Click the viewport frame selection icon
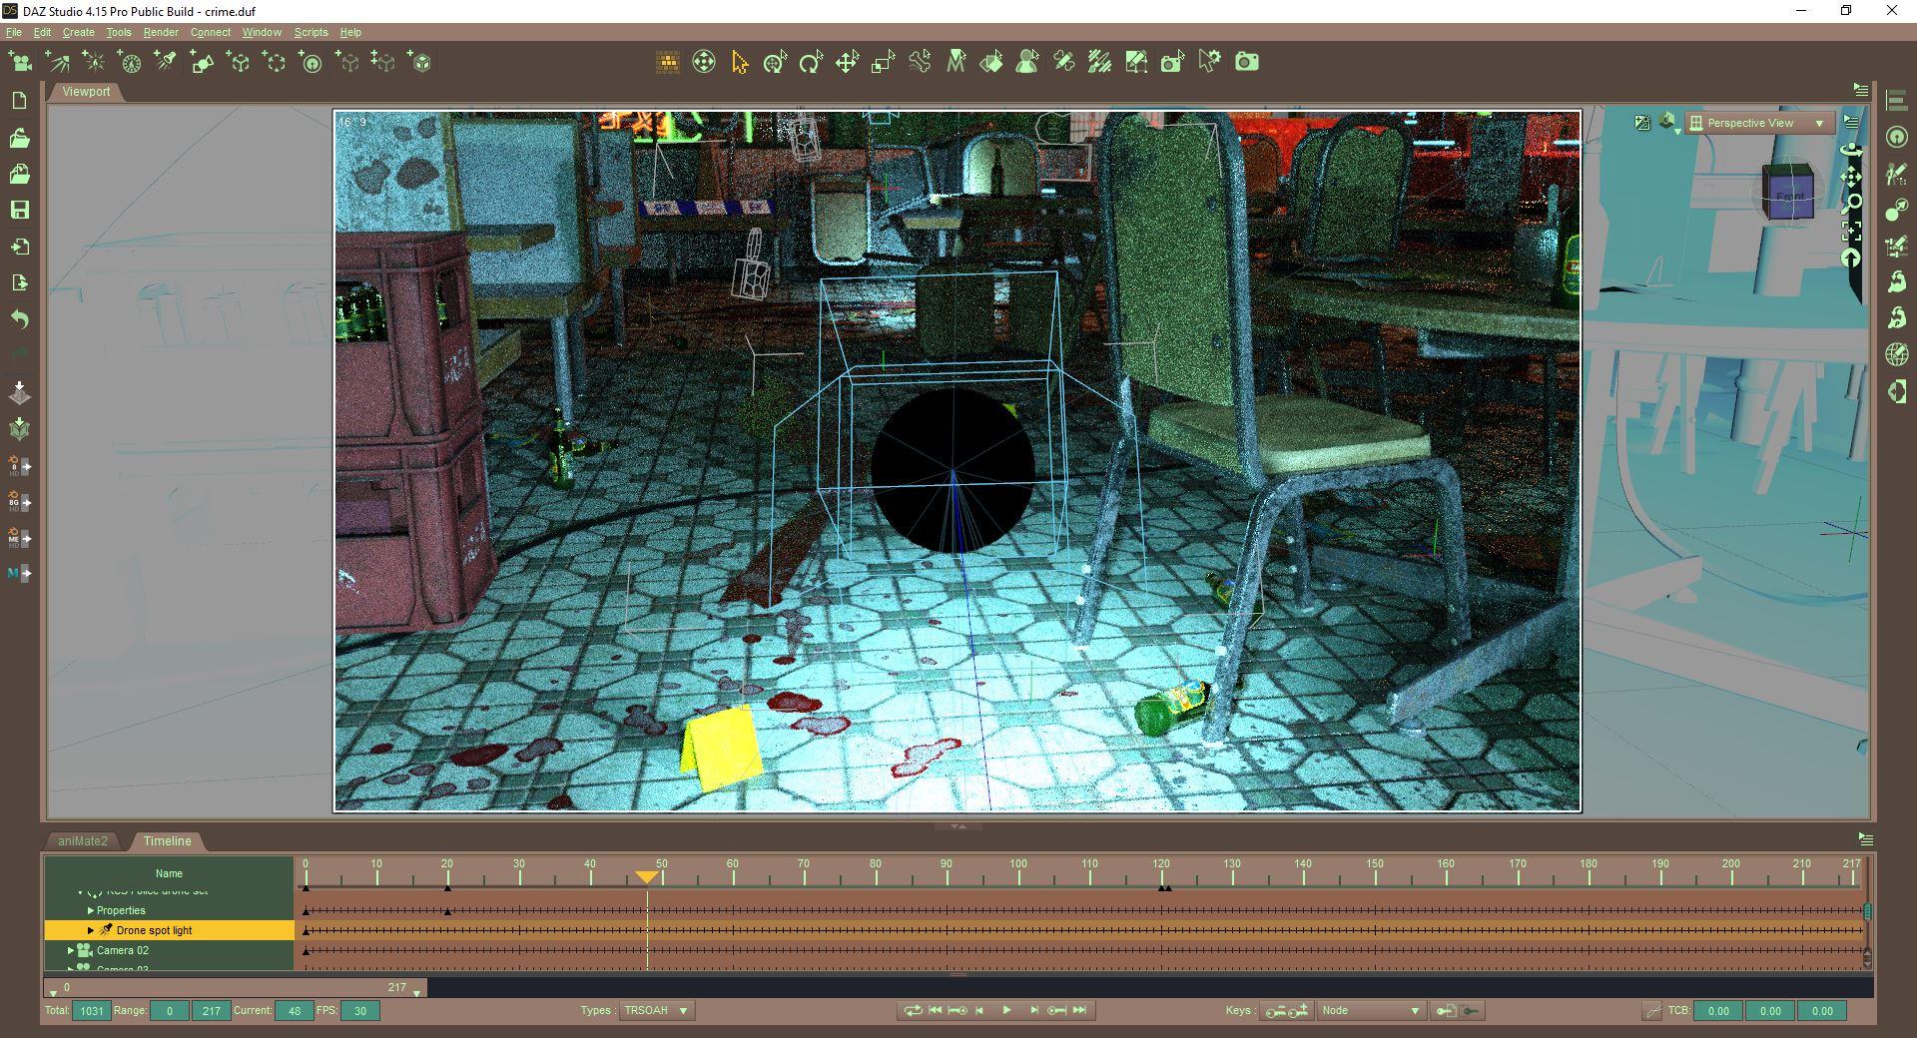 (1852, 232)
